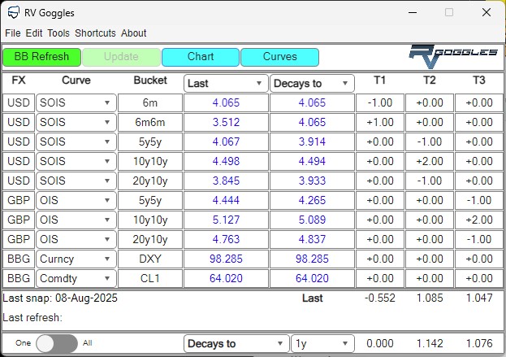
Task: Click the Update button
Action: pos(121,57)
